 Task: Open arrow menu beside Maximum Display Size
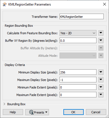point(101,80)
